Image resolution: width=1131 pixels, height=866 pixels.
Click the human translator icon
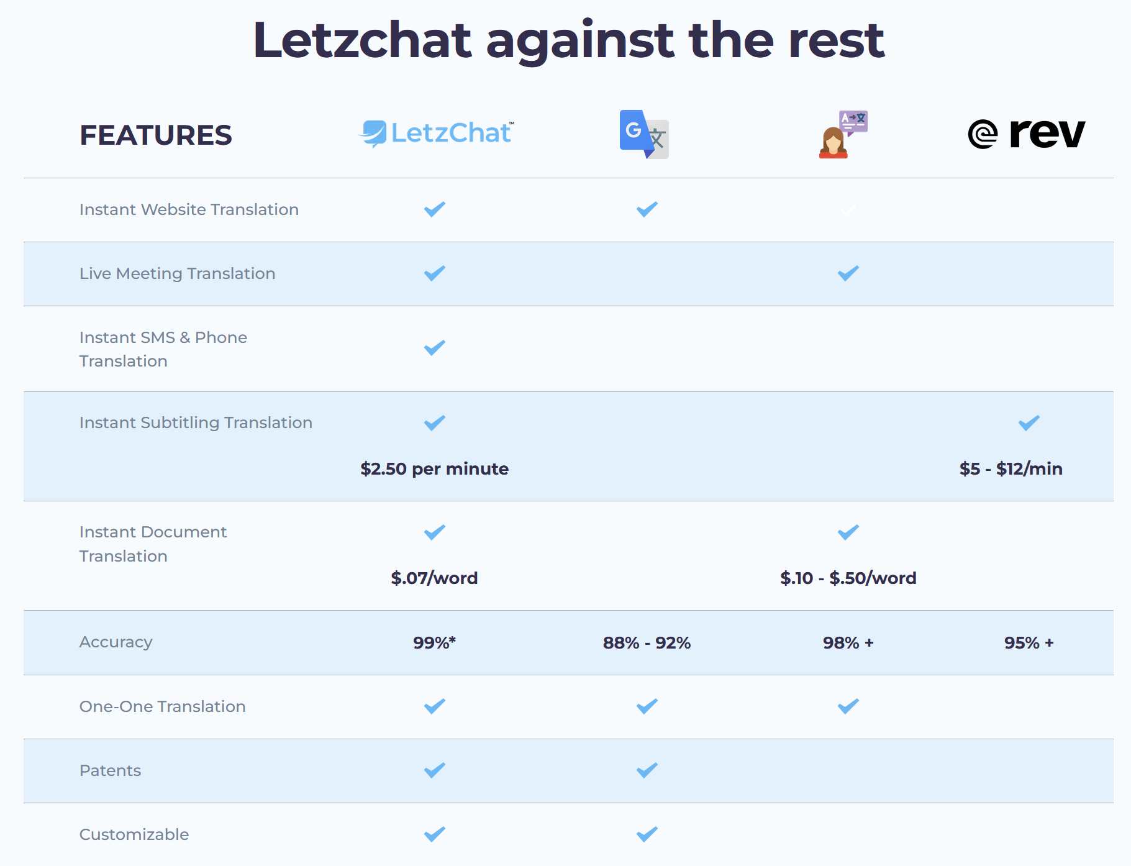843,134
